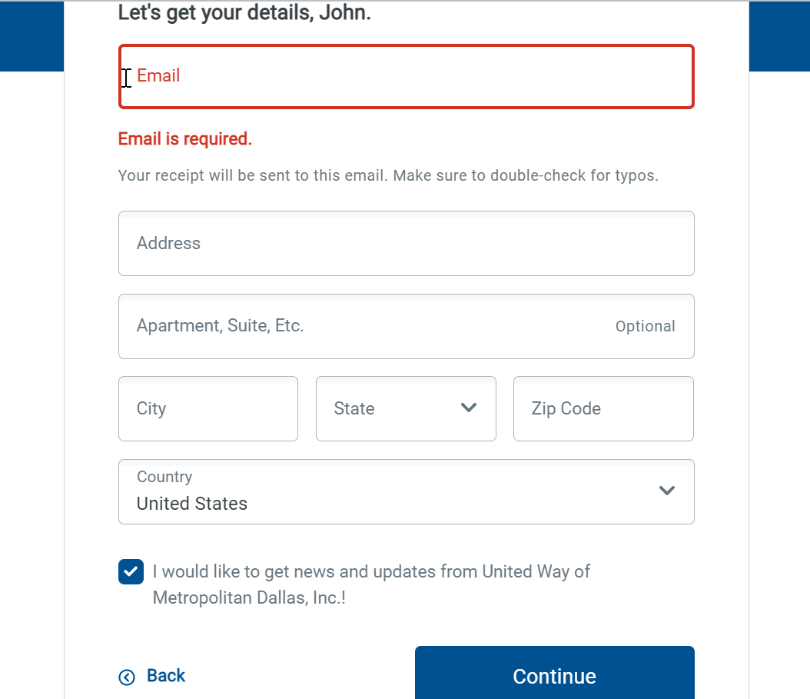Click the United Way news updates label text

pyautogui.click(x=371, y=584)
